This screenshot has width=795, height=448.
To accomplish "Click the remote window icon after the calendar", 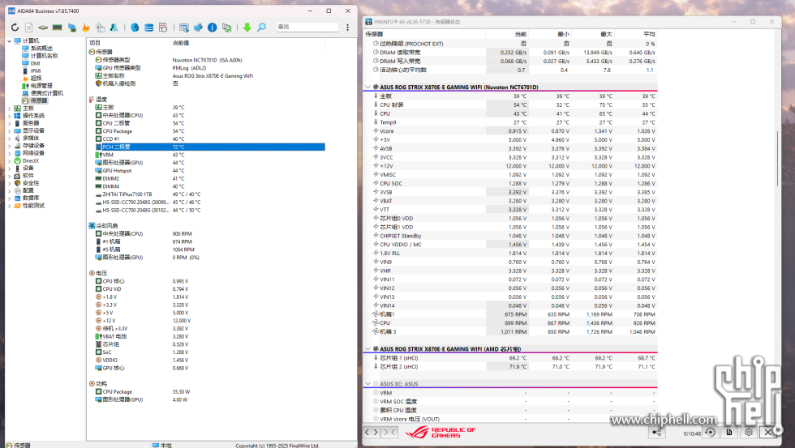I will pyautogui.click(x=184, y=28).
